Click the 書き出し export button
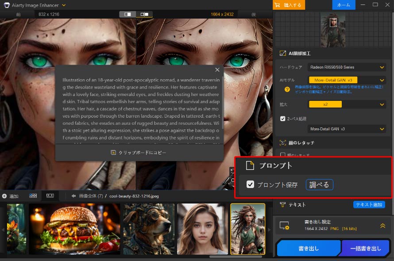The height and width of the screenshot is (261, 394). [x=309, y=248]
